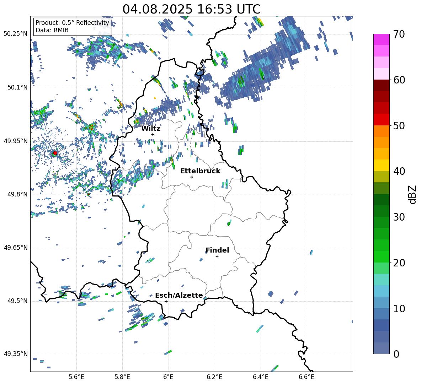
Task: Click the 20 tick label on colorbar
Action: (x=399, y=263)
